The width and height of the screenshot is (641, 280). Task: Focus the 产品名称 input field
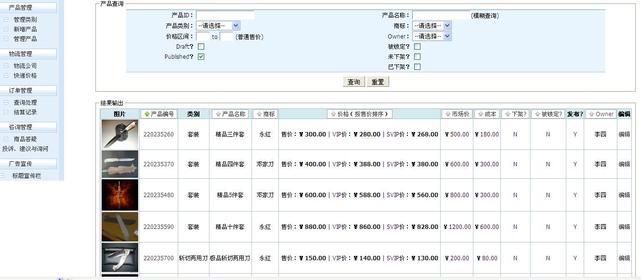(x=441, y=15)
